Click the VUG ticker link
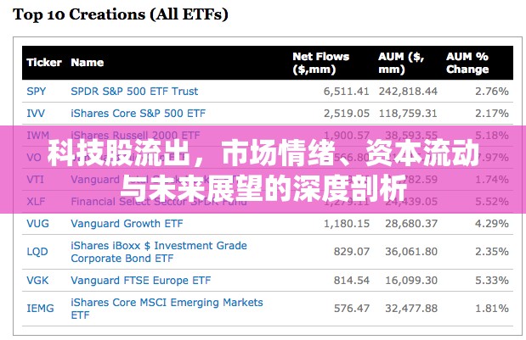The image size is (526, 340). [37, 223]
